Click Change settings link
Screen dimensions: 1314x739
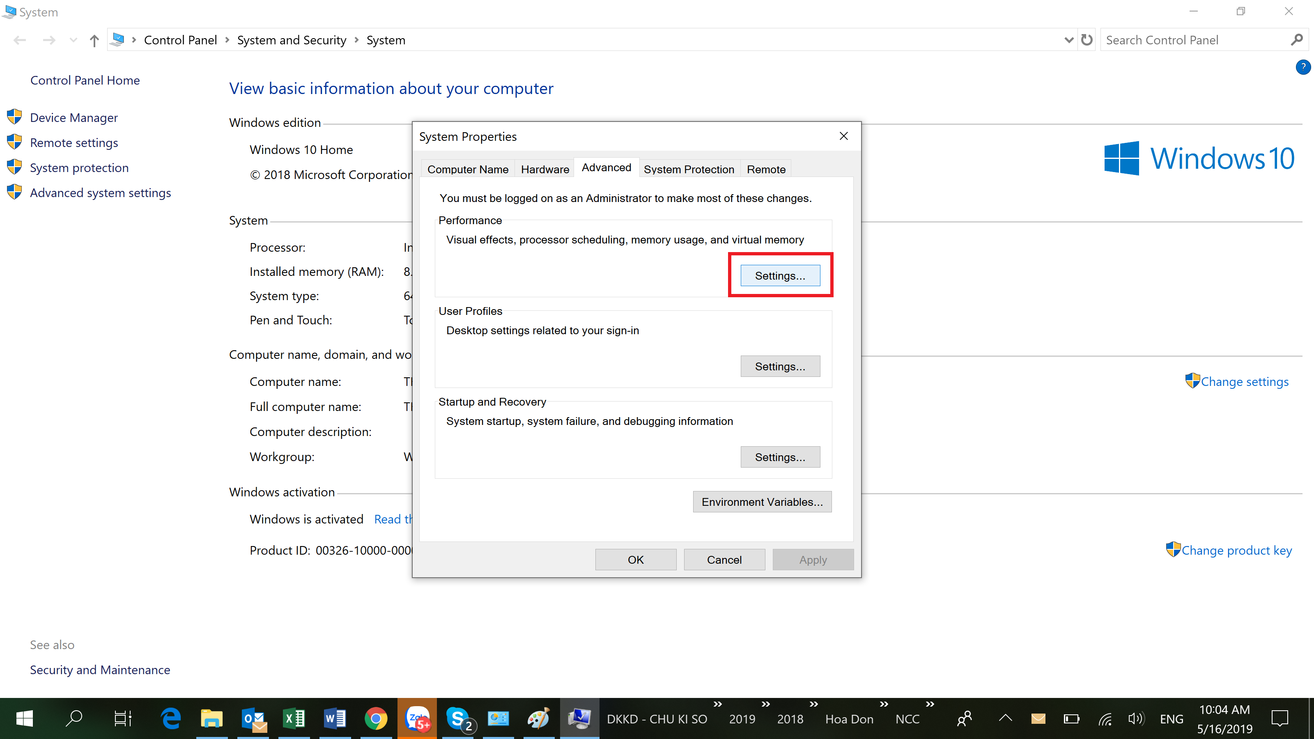[1245, 381]
